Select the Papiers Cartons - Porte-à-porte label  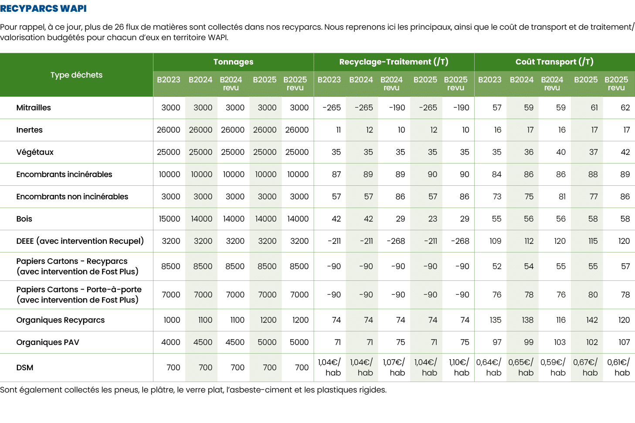click(79, 290)
